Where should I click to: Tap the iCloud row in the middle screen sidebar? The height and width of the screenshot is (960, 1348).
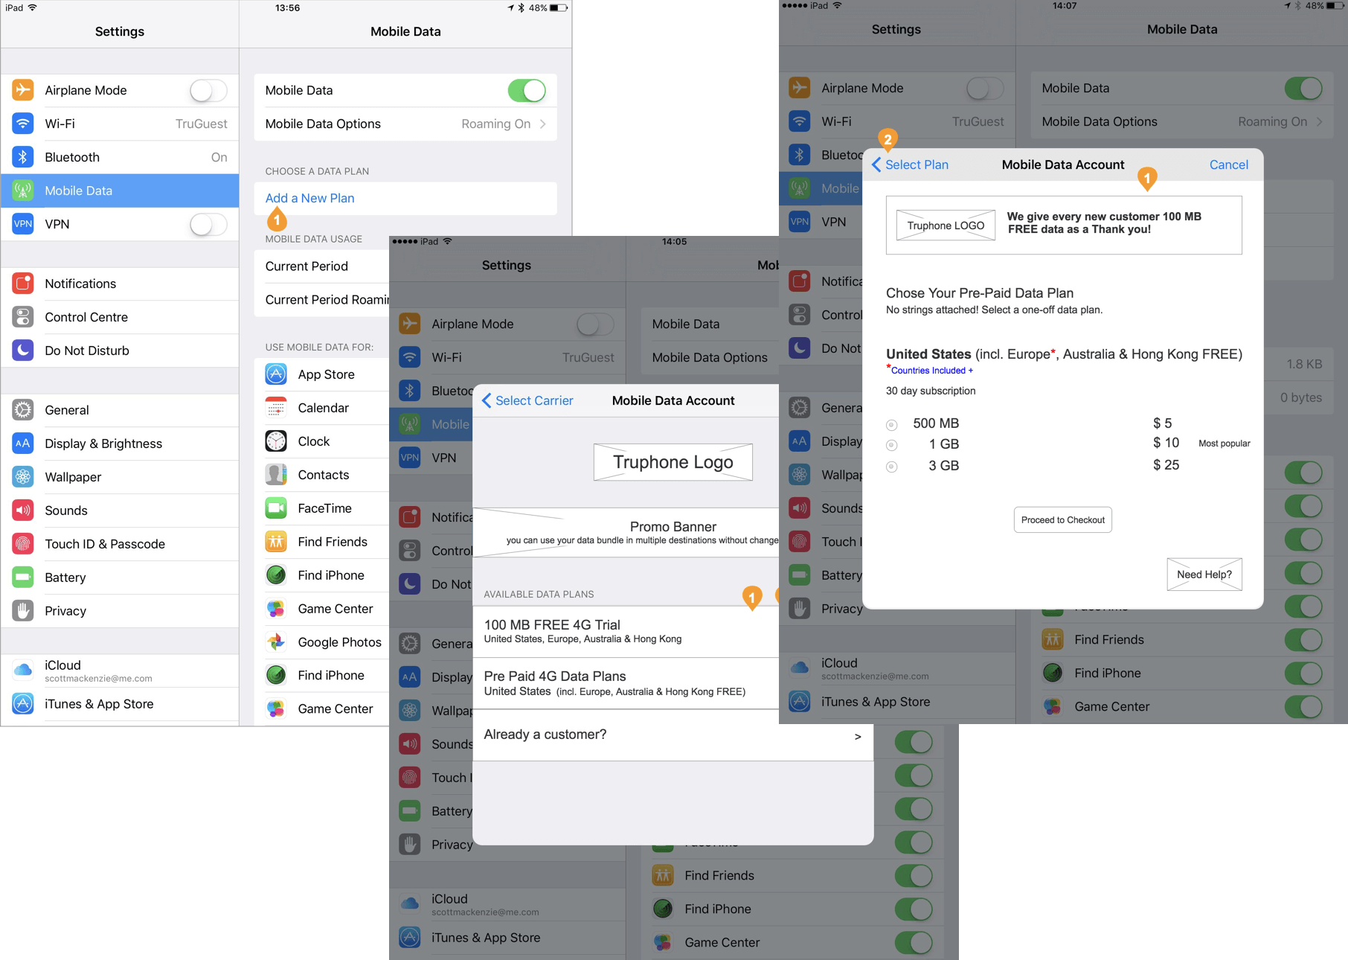(x=507, y=904)
